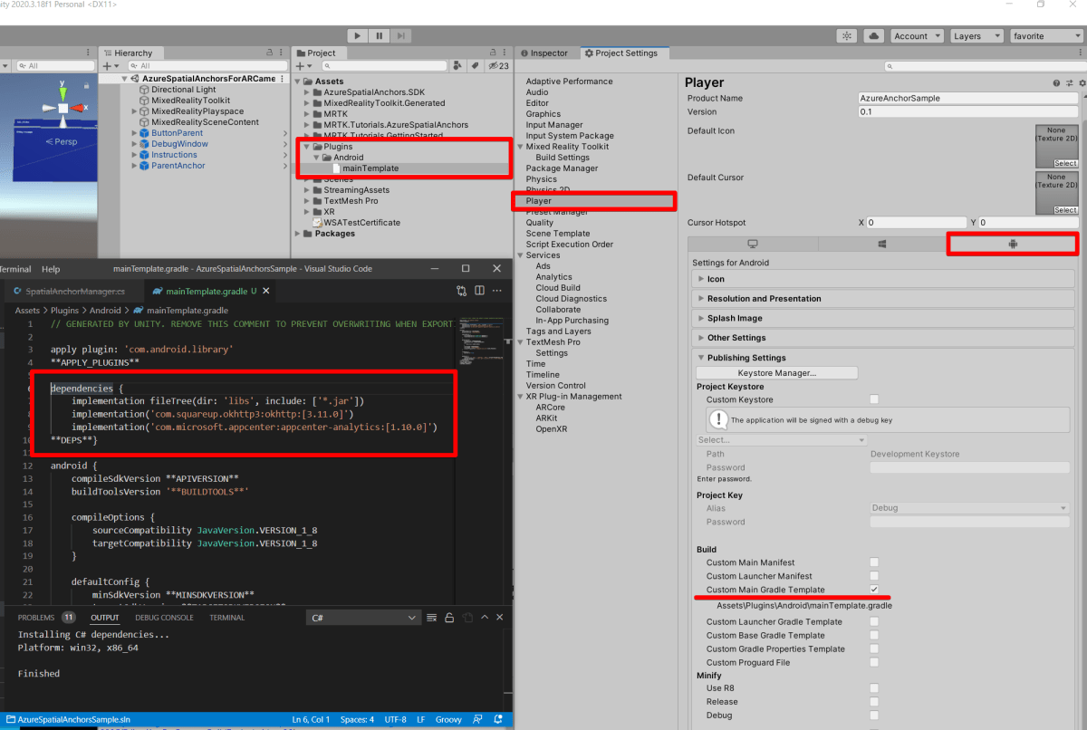Screen dimensions: 1087x730
Task: Expand the Packages folder
Action: [x=298, y=234]
